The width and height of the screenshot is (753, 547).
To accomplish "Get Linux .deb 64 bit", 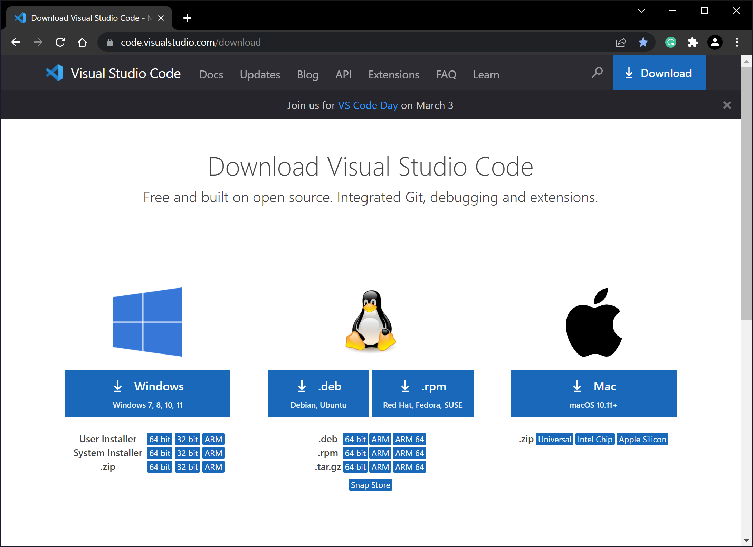I will click(x=355, y=439).
